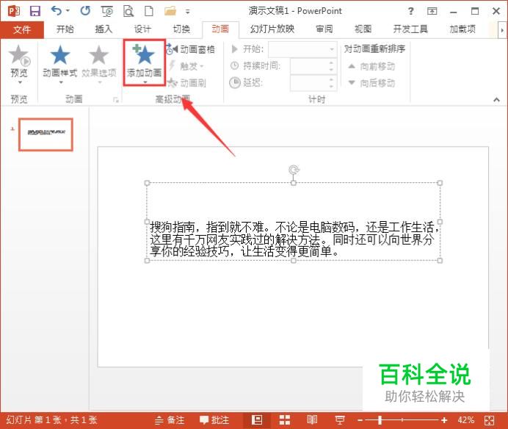The height and width of the screenshot is (429, 508).
Task: Click the 预览 preview star button
Action: [19, 64]
